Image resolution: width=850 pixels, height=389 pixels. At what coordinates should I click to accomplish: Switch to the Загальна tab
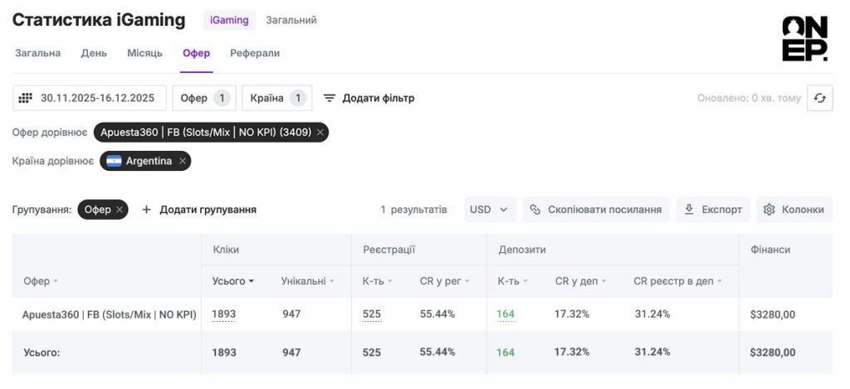[x=38, y=53]
